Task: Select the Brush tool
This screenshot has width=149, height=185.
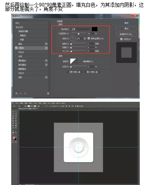Action: [16, 118]
